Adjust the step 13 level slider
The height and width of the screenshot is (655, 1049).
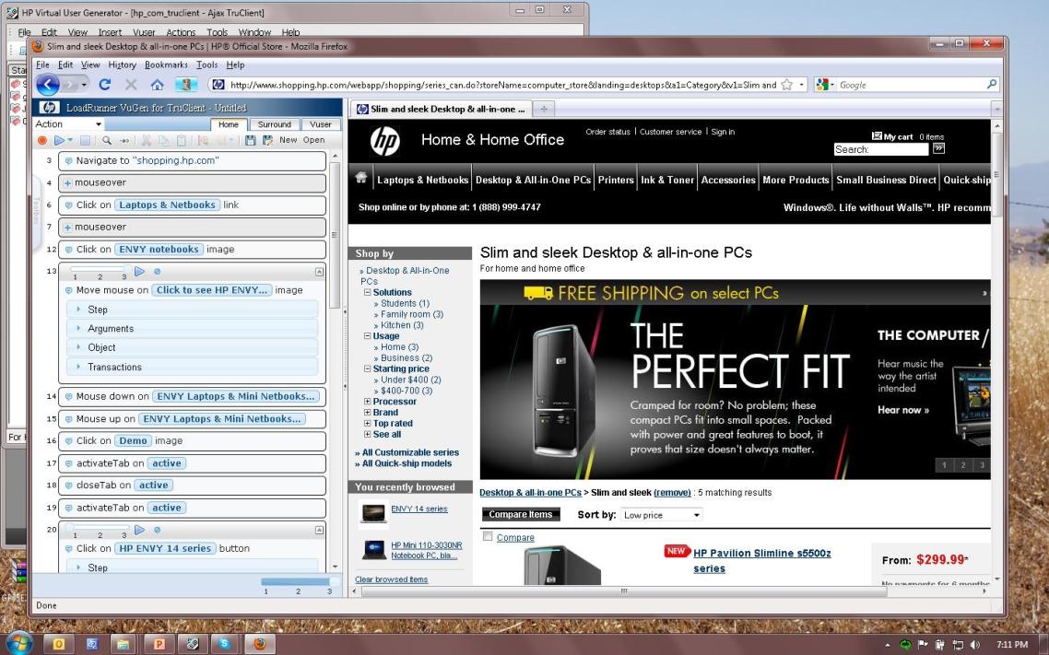[99, 269]
